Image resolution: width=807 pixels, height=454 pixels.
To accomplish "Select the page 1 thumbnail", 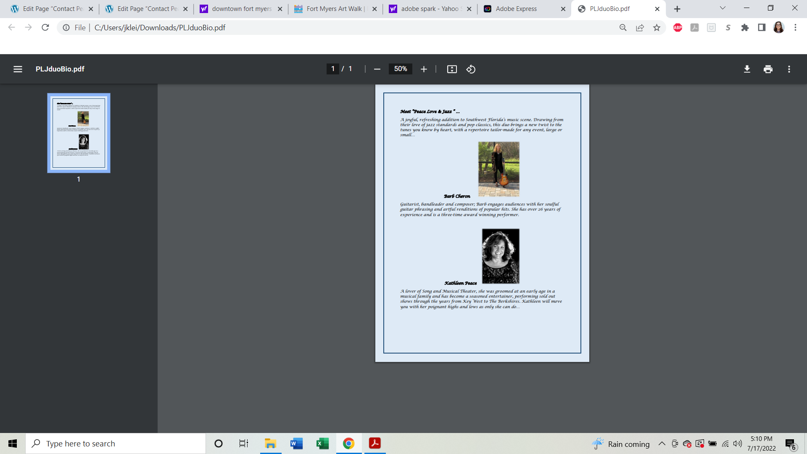I will pos(79,133).
